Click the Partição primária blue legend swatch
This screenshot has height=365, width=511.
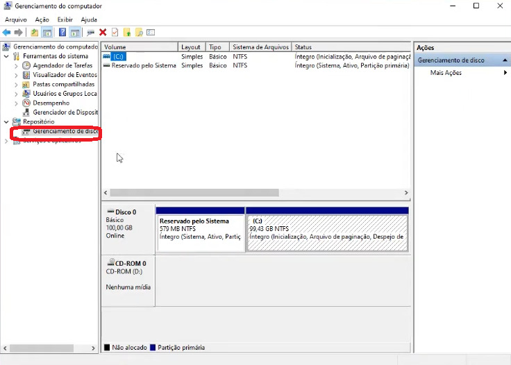click(x=153, y=348)
